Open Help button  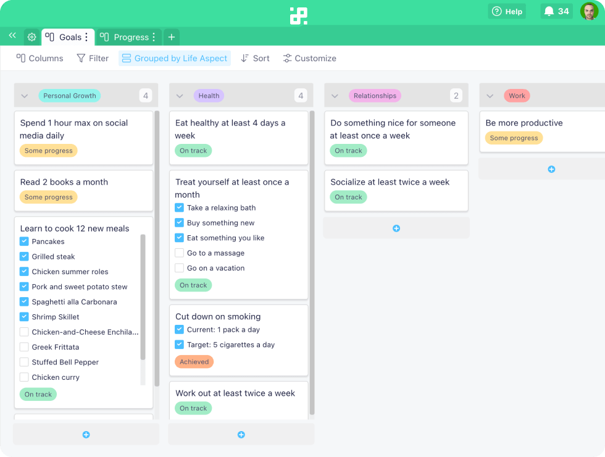click(507, 12)
